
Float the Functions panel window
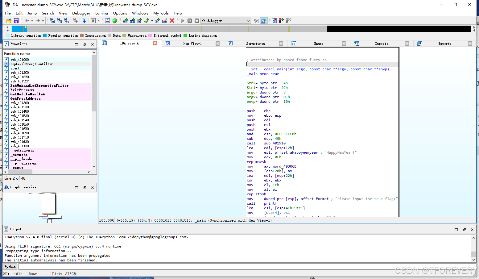(85, 44)
